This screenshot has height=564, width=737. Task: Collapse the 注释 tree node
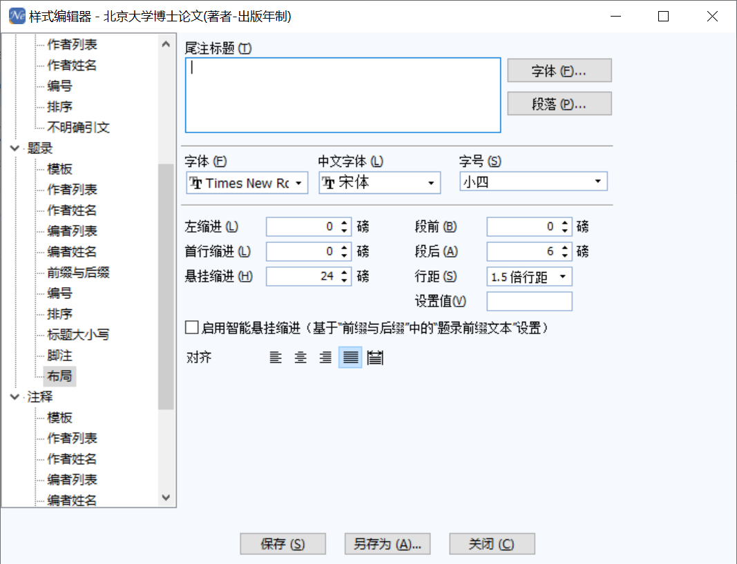tap(15, 398)
